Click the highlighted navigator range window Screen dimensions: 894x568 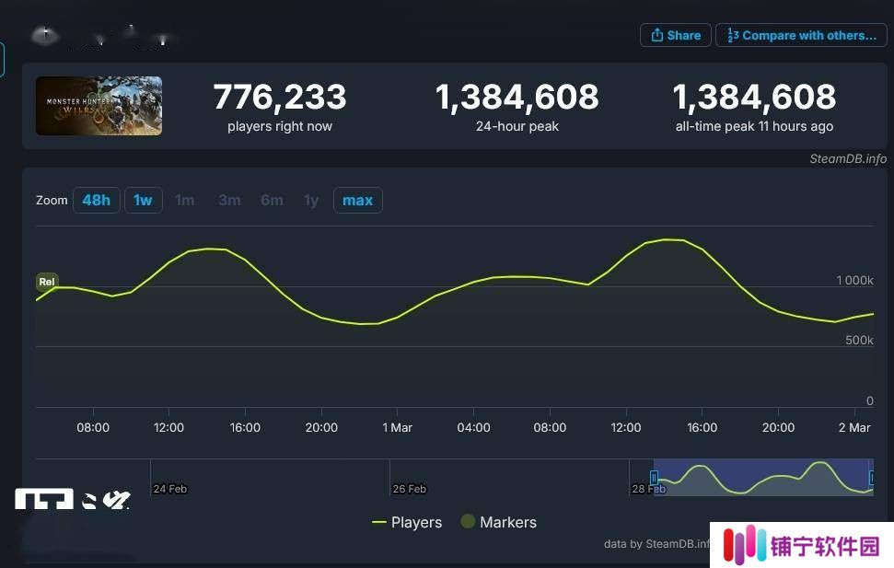(x=763, y=478)
